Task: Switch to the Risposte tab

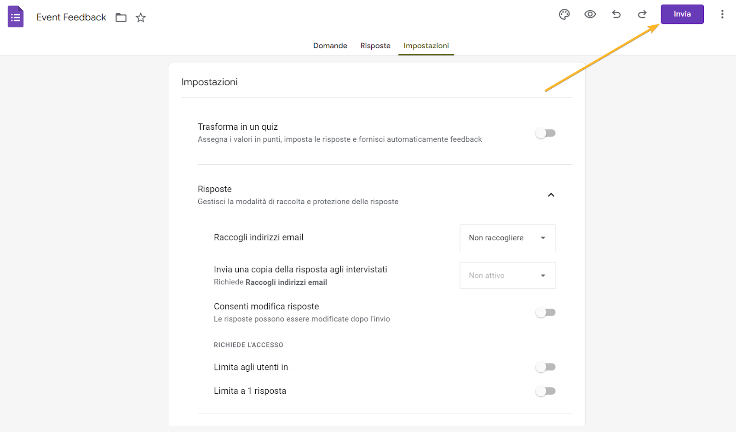Action: pyautogui.click(x=375, y=46)
